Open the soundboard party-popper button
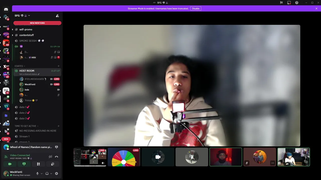Screen dimensions: 321x180 point(53,164)
